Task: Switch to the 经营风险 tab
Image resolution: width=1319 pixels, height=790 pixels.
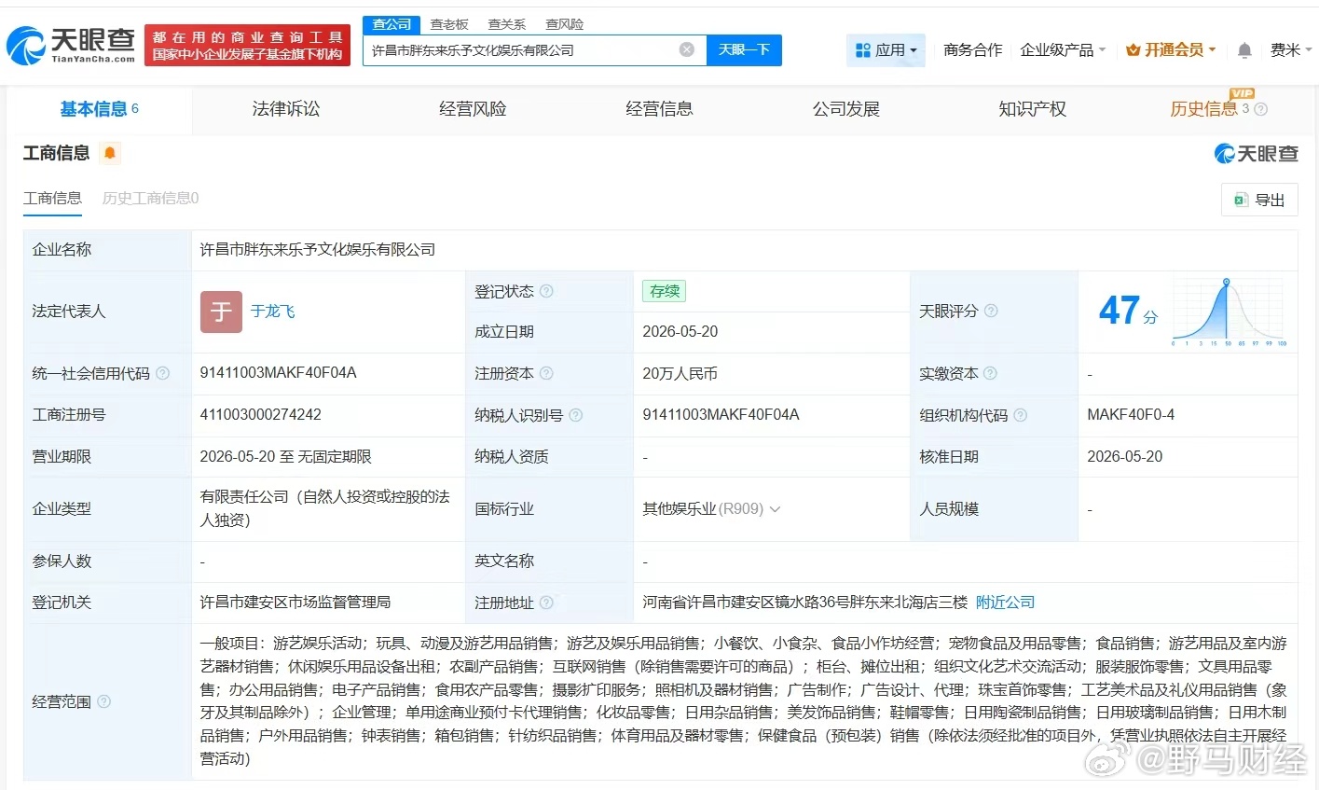Action: coord(473,109)
